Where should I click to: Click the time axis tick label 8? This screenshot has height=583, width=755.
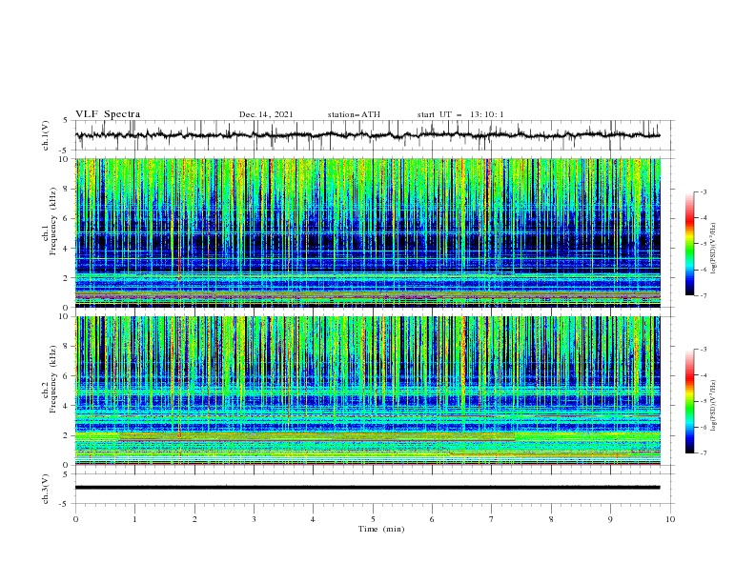(x=551, y=519)
